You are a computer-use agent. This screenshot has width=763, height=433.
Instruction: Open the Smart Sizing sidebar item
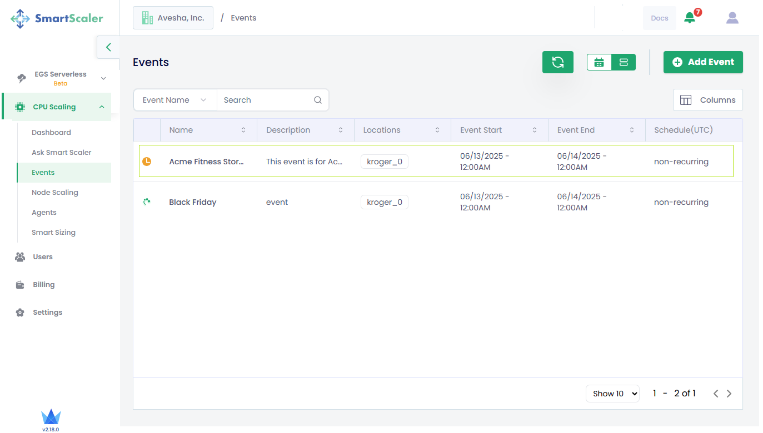[x=53, y=233]
